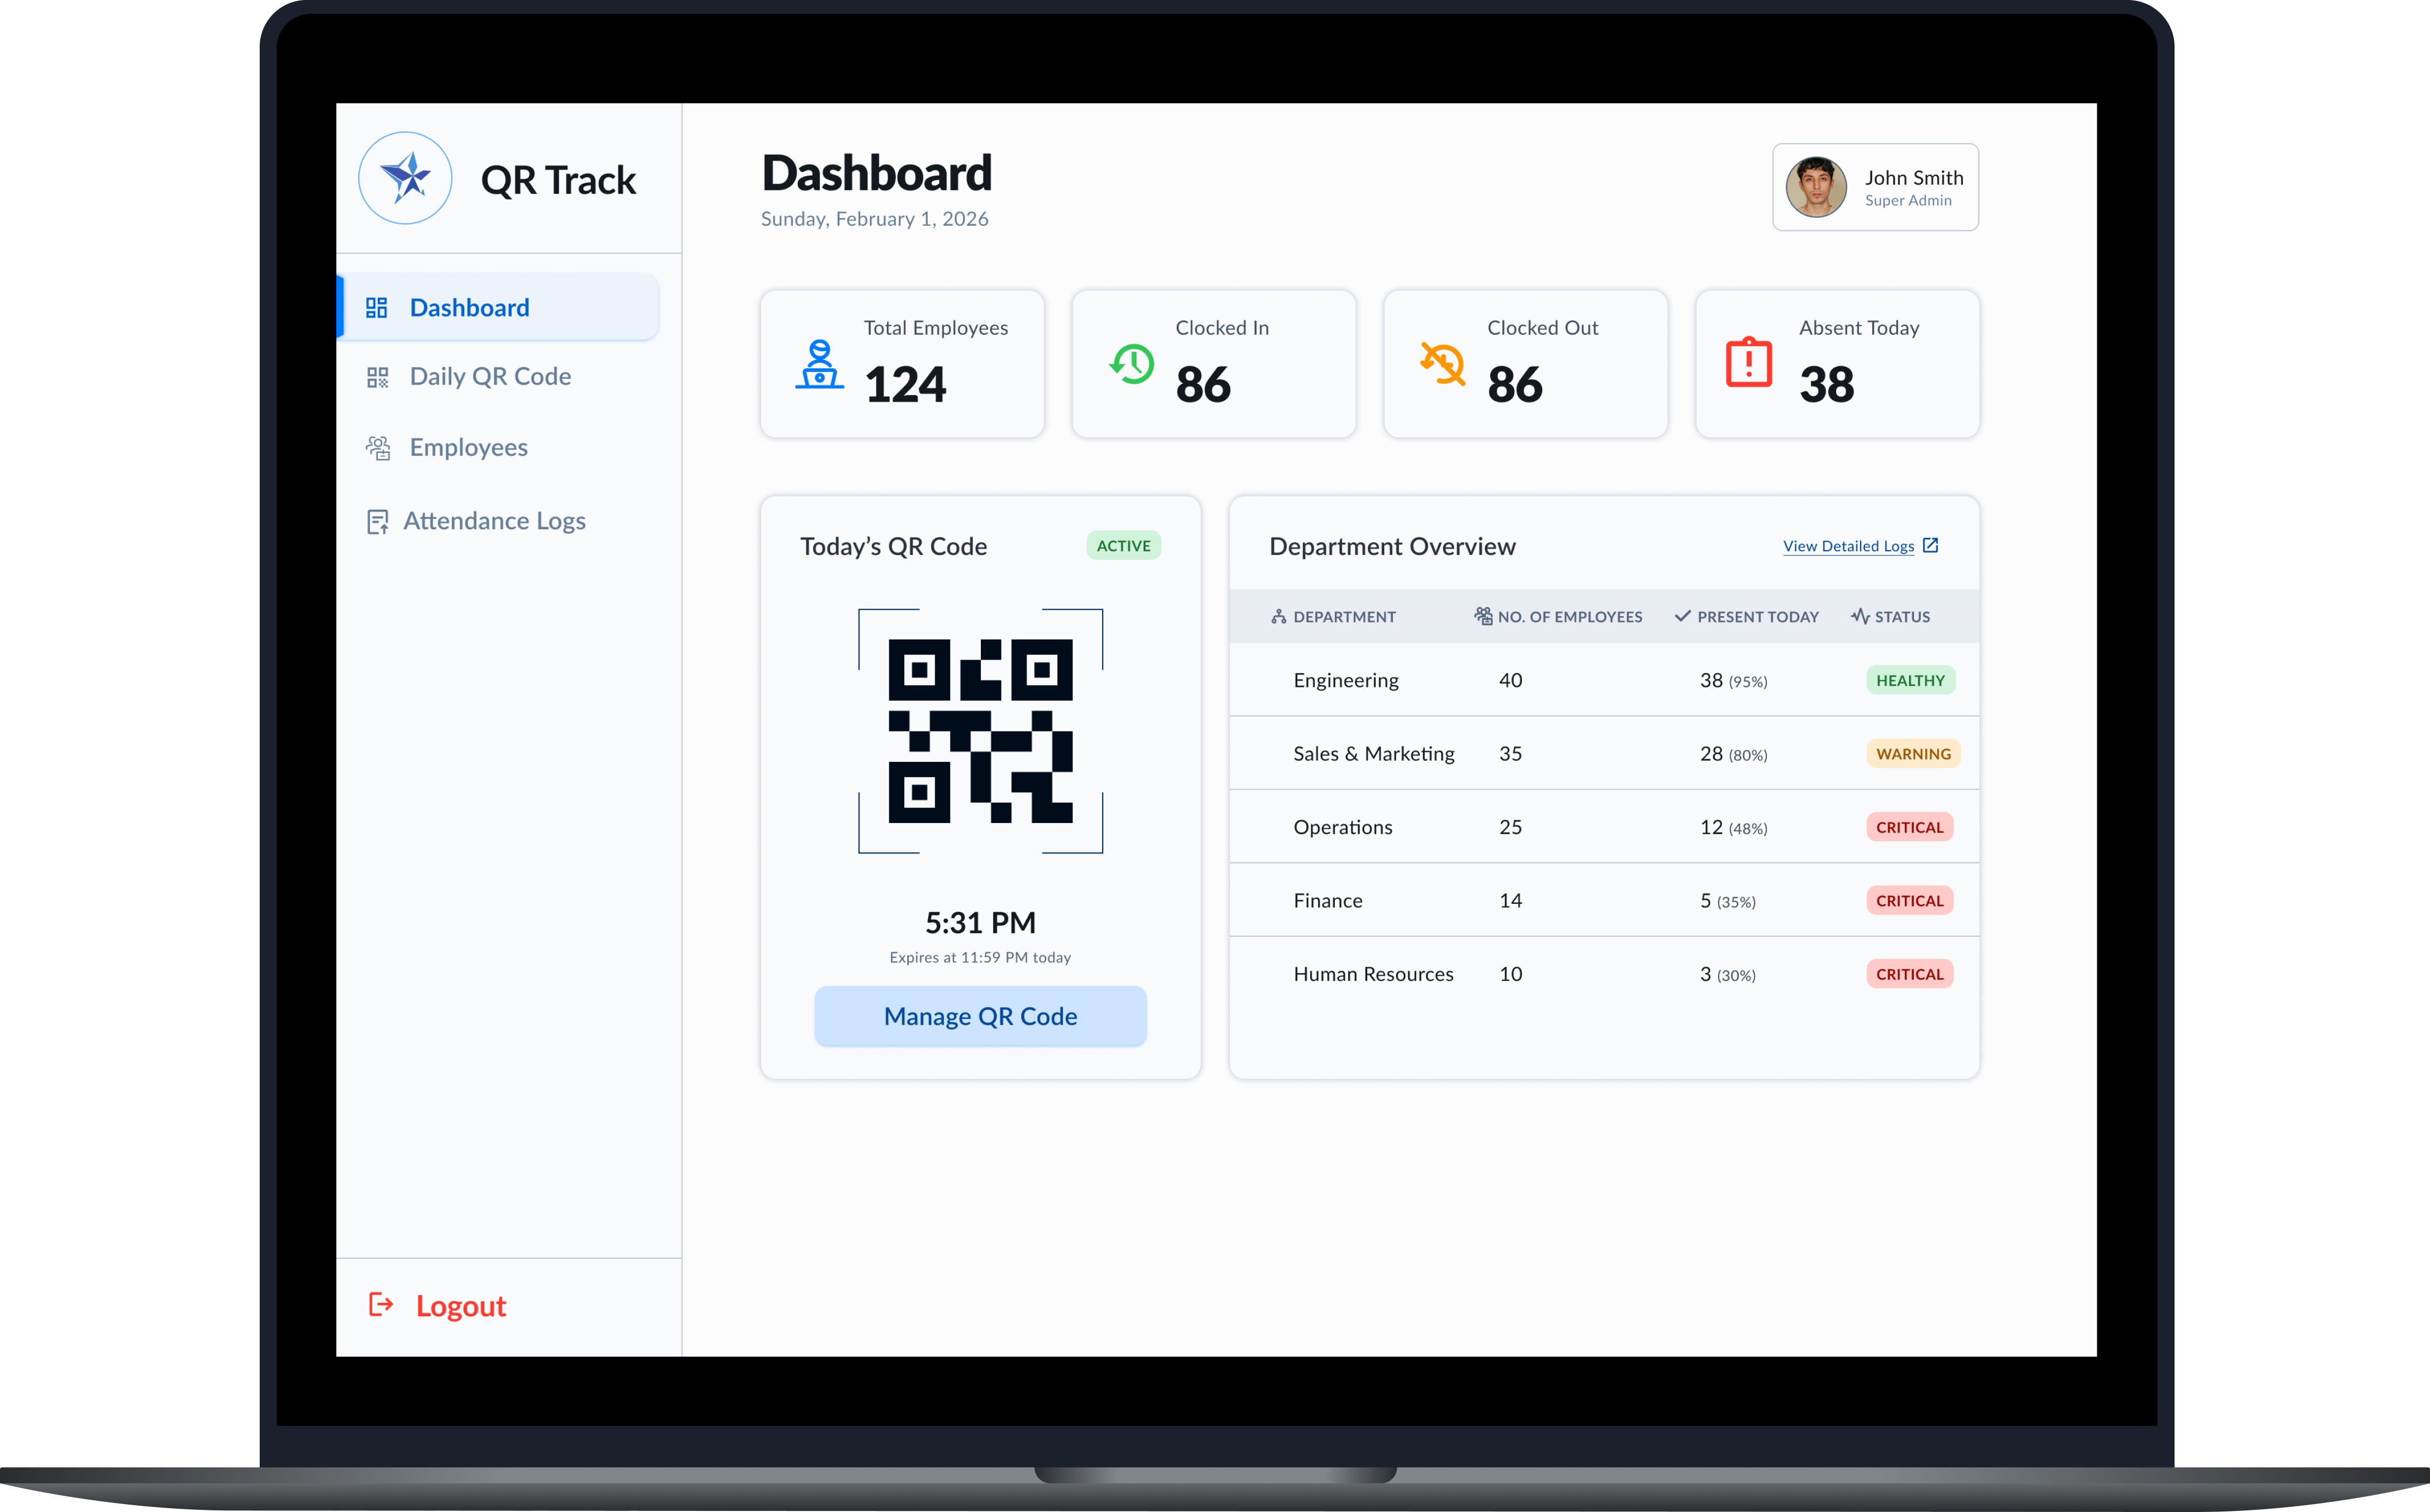
Task: Click Finance's employee count 14
Action: [x=1510, y=900]
